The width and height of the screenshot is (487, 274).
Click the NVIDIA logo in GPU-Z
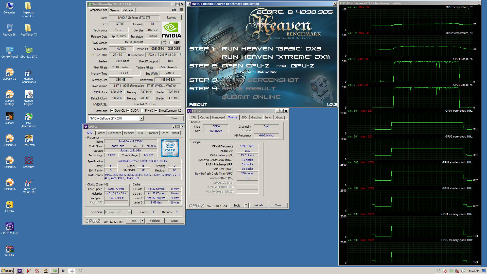pos(171,30)
